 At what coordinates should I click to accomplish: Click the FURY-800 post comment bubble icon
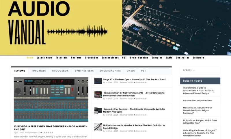[x=41, y=133]
